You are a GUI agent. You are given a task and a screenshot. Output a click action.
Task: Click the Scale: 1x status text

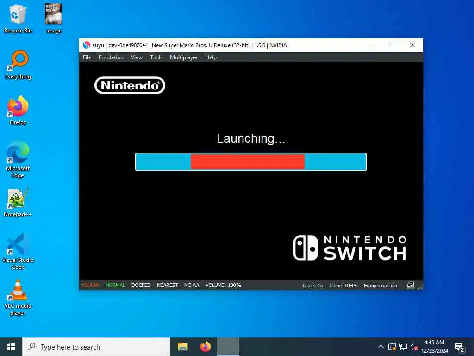pos(312,286)
